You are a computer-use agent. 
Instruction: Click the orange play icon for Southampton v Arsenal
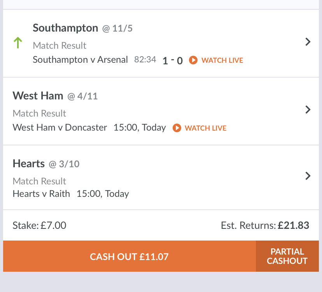pos(193,60)
